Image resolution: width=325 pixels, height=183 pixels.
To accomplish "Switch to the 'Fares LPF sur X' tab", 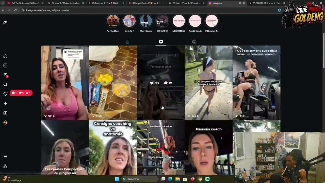I will (x=186, y=3).
